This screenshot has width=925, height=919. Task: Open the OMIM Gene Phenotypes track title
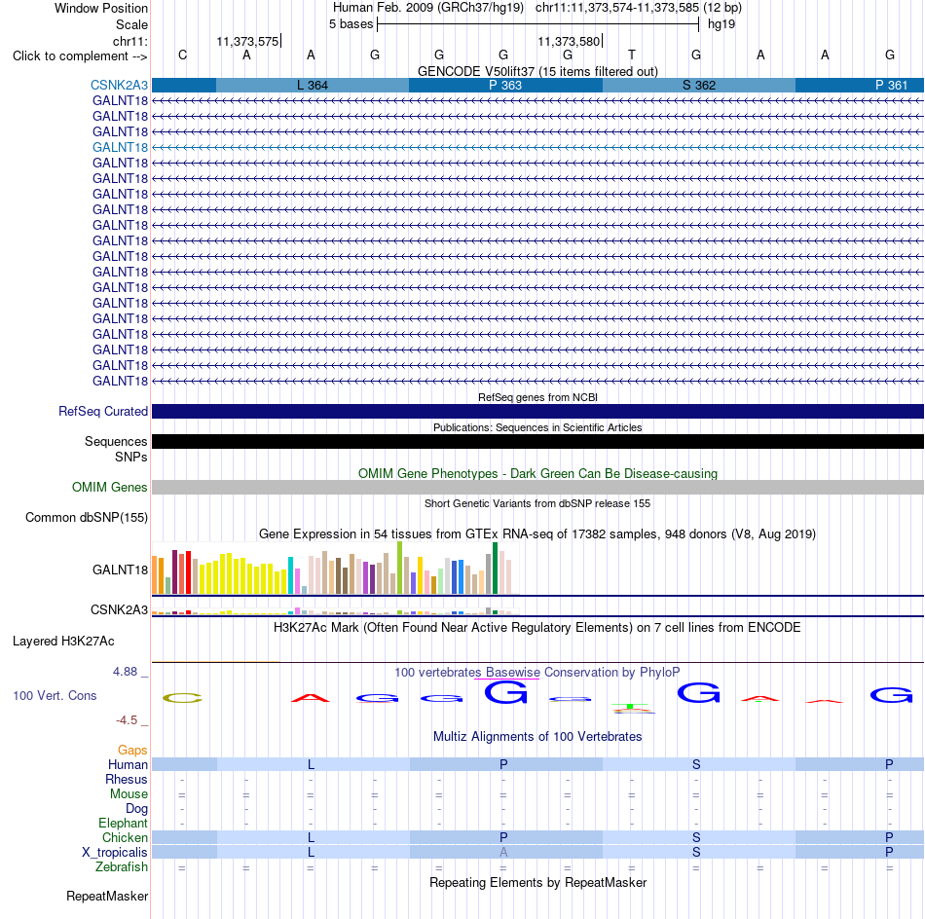point(537,474)
